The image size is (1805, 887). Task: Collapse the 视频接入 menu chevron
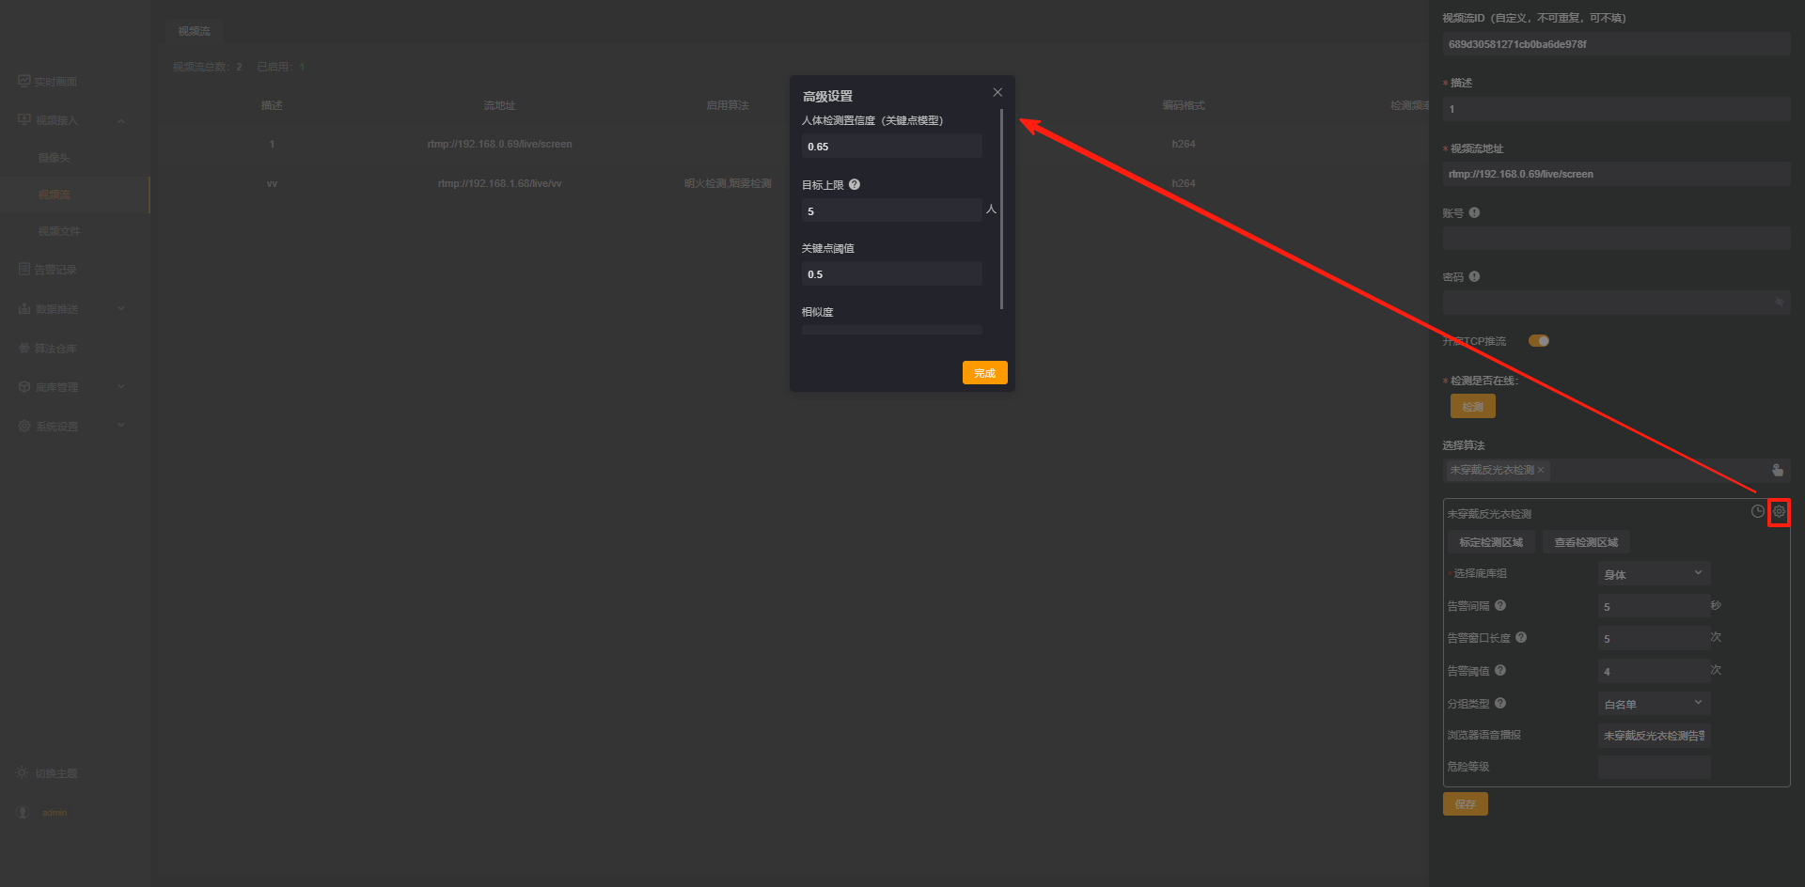[x=121, y=120]
